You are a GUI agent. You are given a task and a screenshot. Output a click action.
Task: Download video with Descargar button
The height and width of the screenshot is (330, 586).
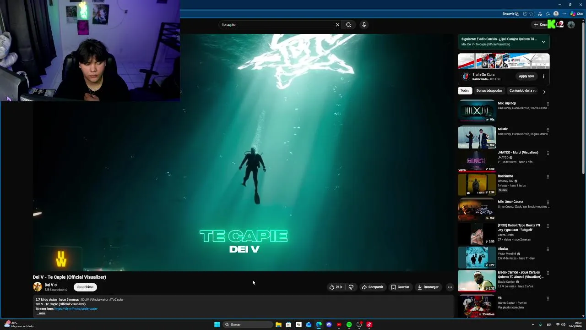428,287
